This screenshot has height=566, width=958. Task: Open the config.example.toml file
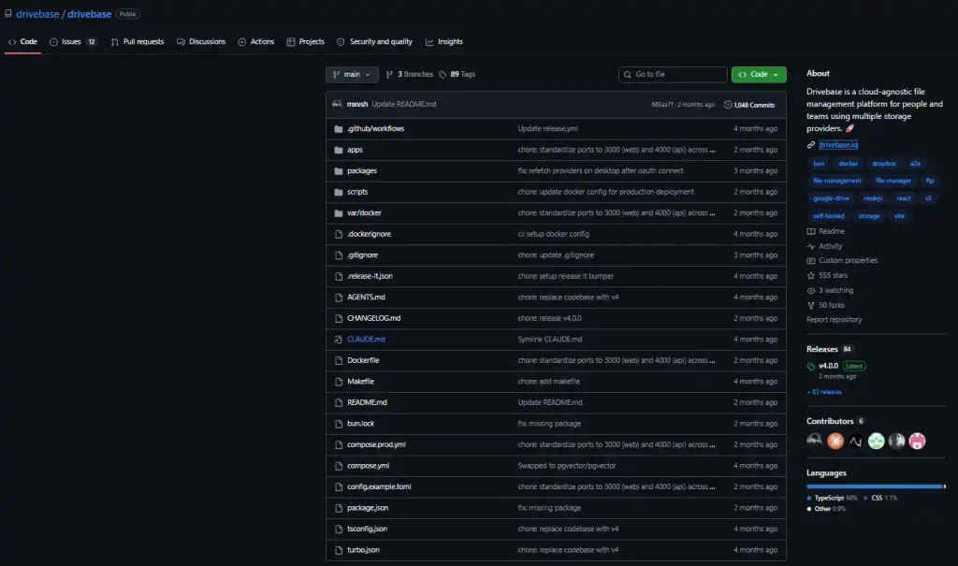click(379, 487)
